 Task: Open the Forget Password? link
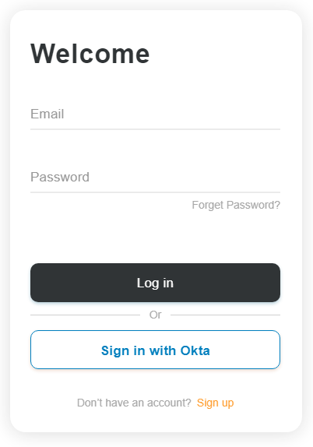(236, 205)
